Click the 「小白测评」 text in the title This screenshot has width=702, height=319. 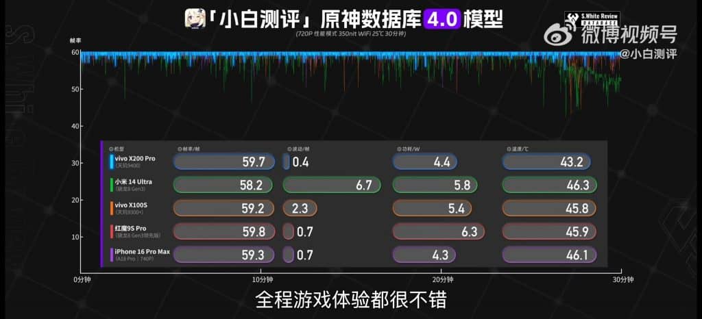(261, 20)
